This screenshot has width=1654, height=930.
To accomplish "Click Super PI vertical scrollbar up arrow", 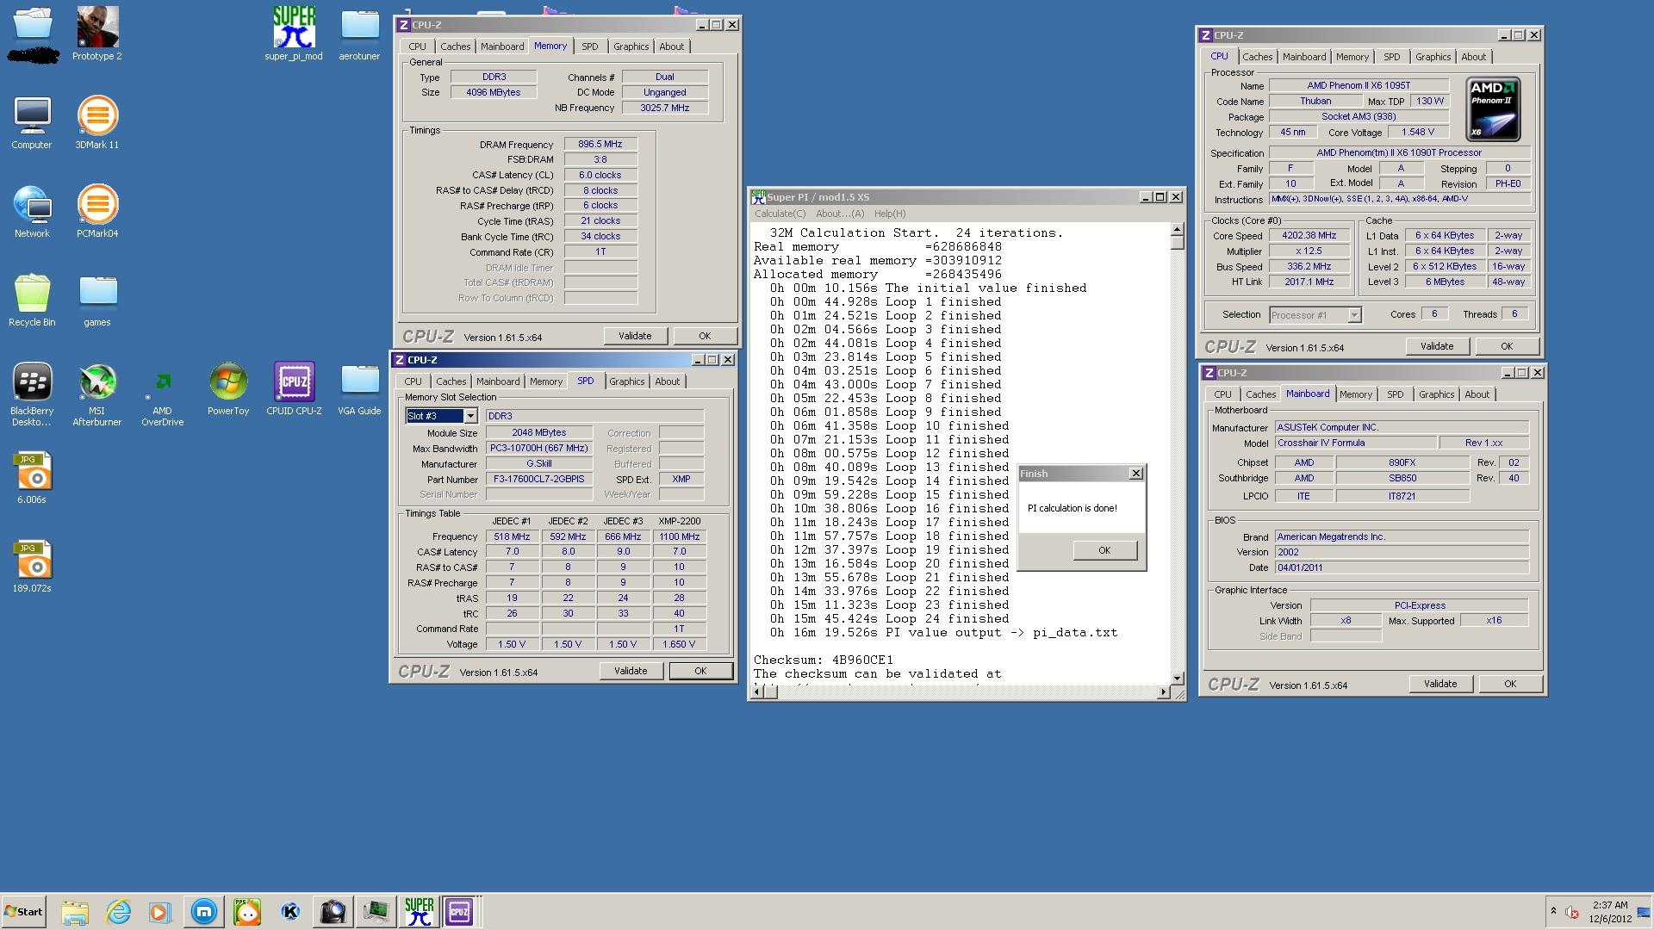I will point(1177,229).
